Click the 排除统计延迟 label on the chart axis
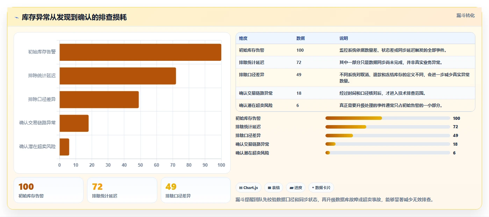This screenshot has width=489, height=217. tap(42, 75)
